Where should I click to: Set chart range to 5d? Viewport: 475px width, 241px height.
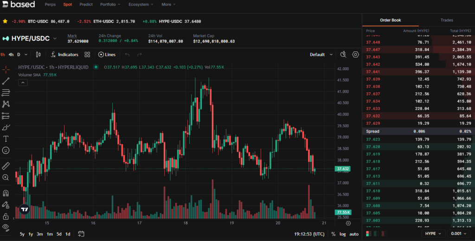coord(59,234)
